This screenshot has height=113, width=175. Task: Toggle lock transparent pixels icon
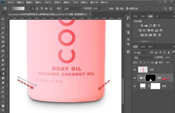[141, 63]
